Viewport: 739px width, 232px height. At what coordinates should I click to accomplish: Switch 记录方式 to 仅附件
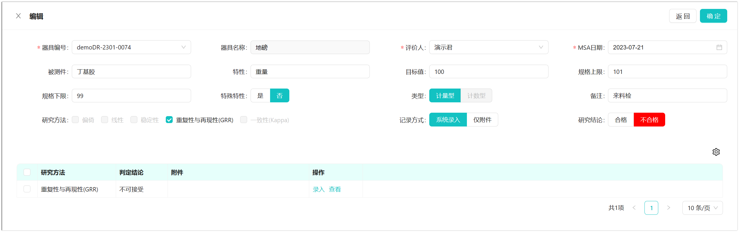coord(482,120)
